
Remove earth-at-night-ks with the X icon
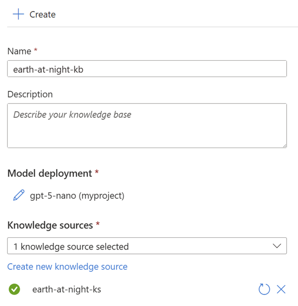coord(281,289)
